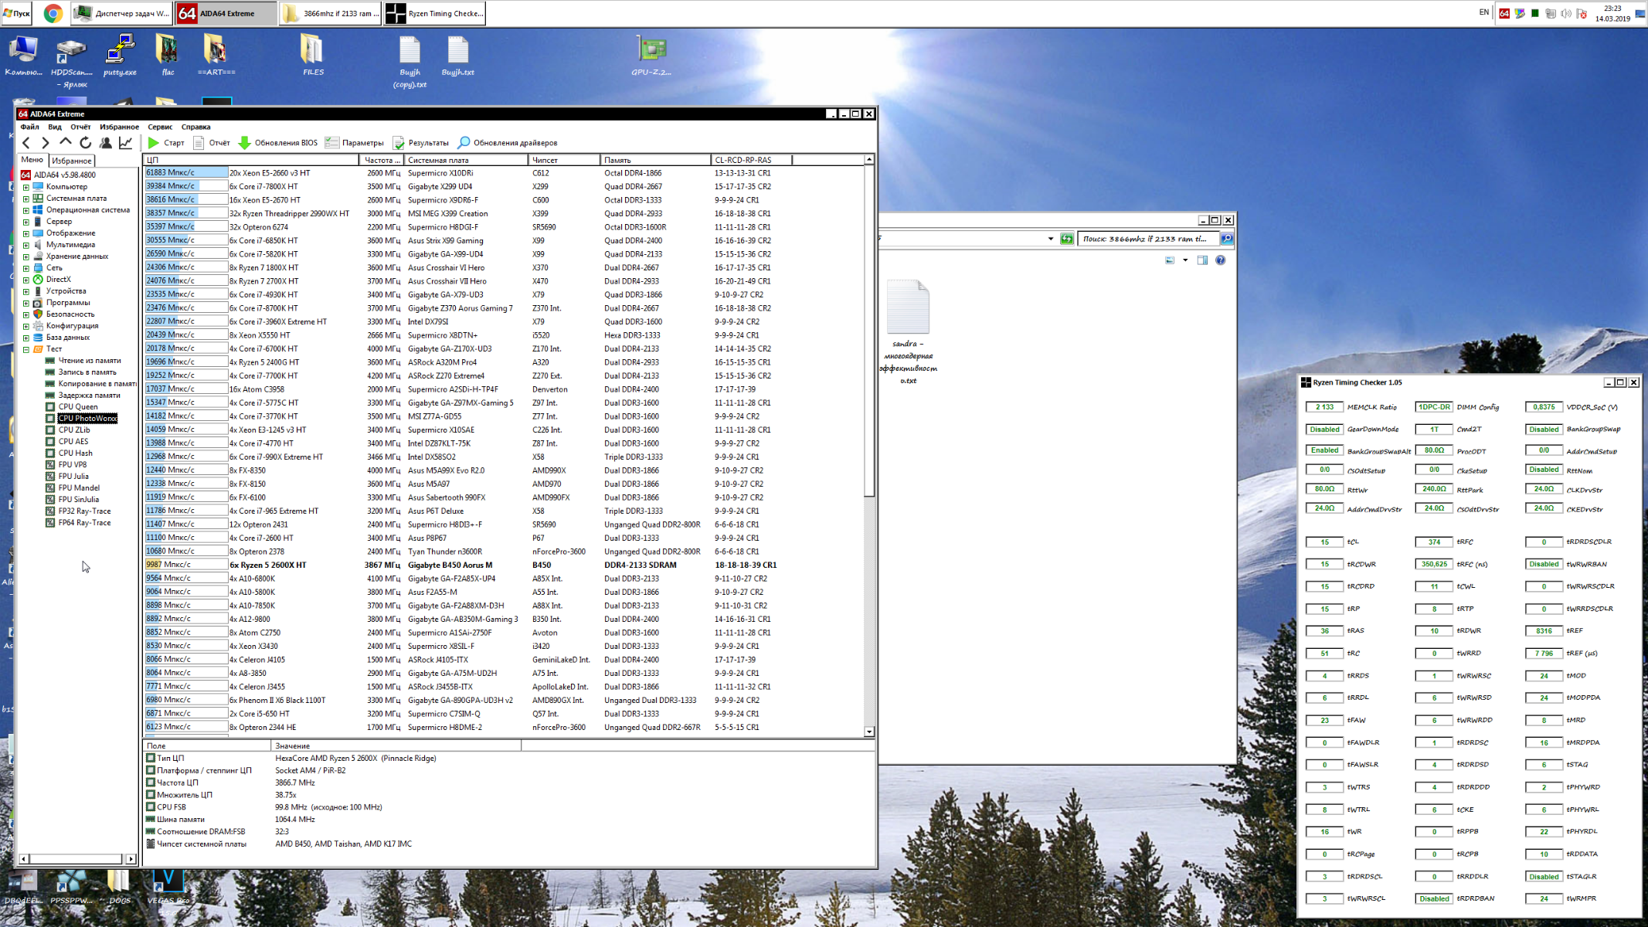Image resolution: width=1648 pixels, height=927 pixels.
Task: Switch to the Избранное tab
Action: 72,161
